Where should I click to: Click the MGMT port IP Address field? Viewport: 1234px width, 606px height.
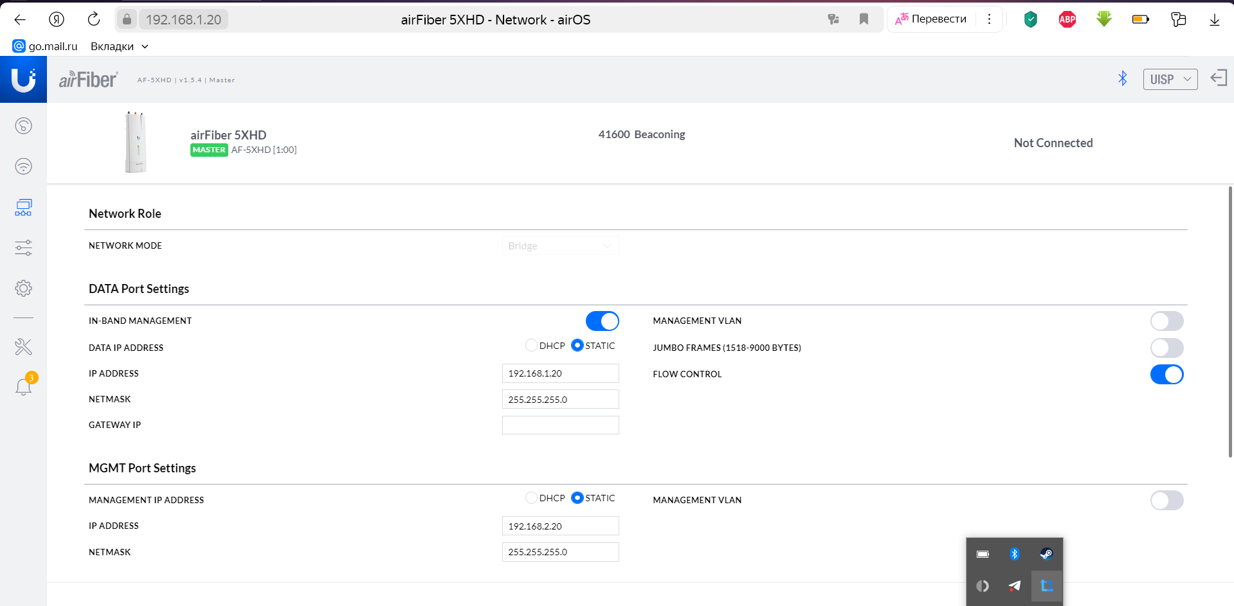click(x=560, y=526)
